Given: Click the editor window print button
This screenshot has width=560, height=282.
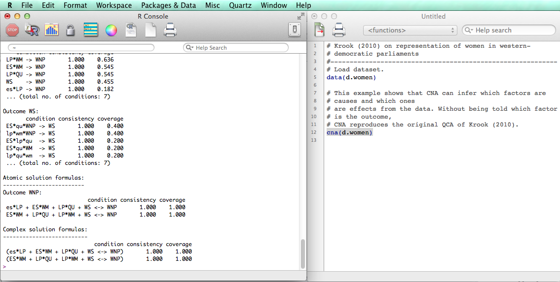Looking at the screenshot, I should pos(339,31).
